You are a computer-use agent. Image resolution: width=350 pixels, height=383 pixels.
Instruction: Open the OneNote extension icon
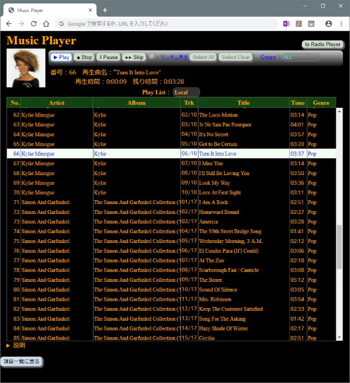(x=287, y=24)
